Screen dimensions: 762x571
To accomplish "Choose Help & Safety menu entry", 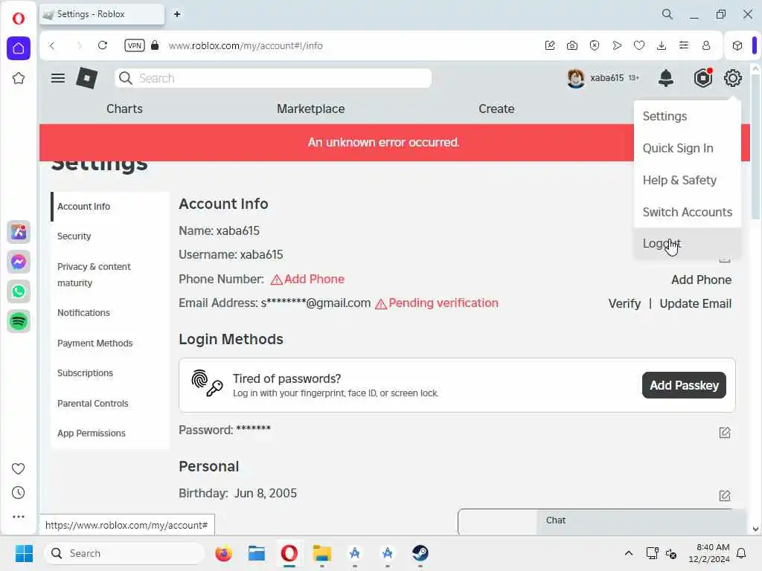I will tap(687, 180).
